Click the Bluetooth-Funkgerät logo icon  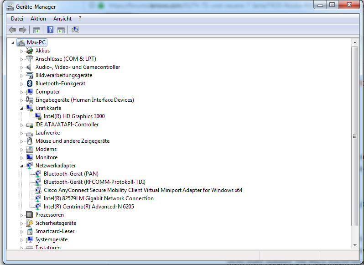pos(30,83)
